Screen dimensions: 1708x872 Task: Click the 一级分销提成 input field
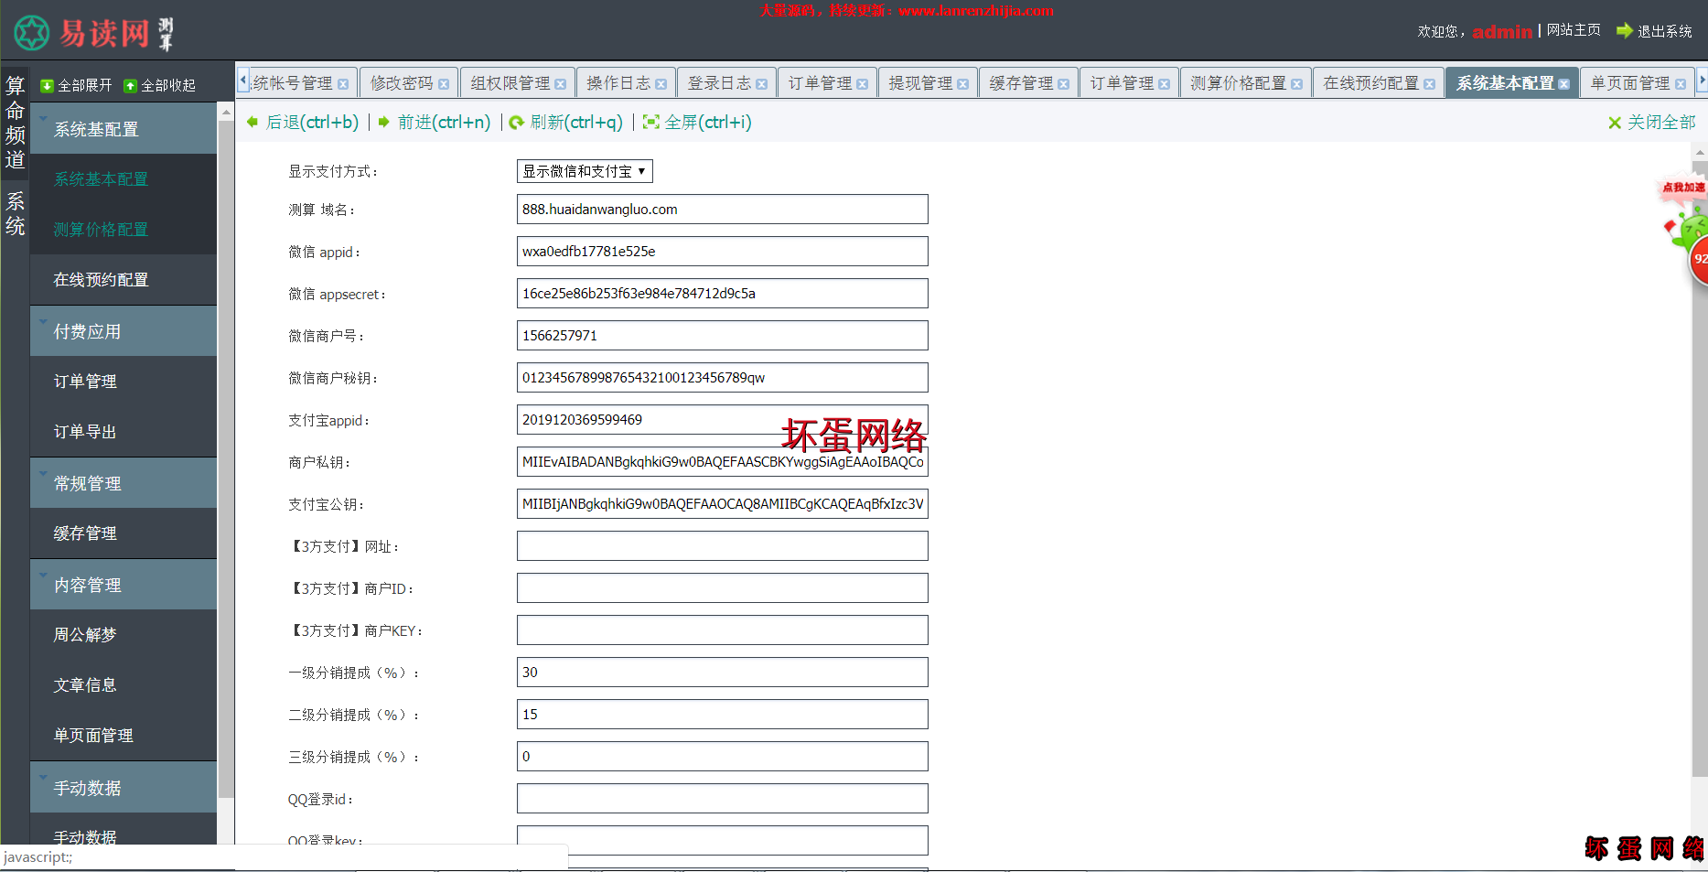click(x=722, y=673)
